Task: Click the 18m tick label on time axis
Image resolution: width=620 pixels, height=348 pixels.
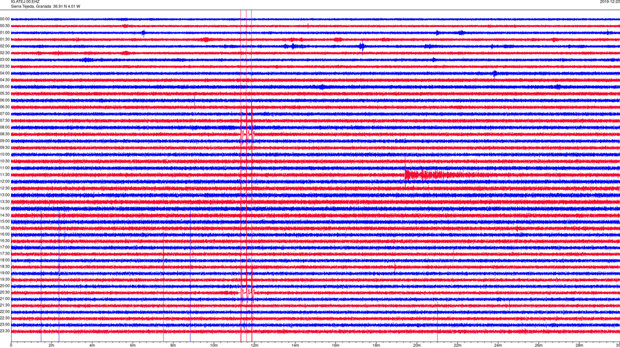Action: point(376,345)
